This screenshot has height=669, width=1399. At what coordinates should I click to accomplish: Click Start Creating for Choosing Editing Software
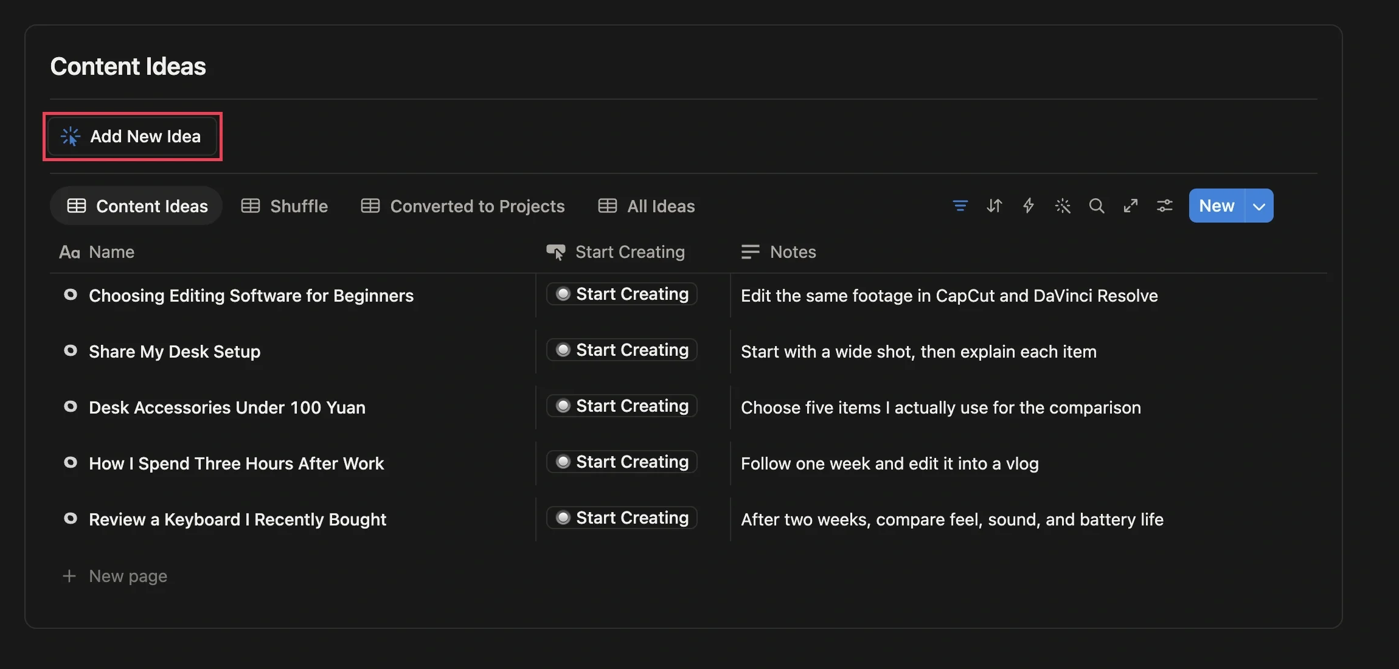pyautogui.click(x=622, y=294)
